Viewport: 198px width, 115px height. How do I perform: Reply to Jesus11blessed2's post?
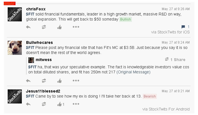pyautogui.click(x=28, y=104)
